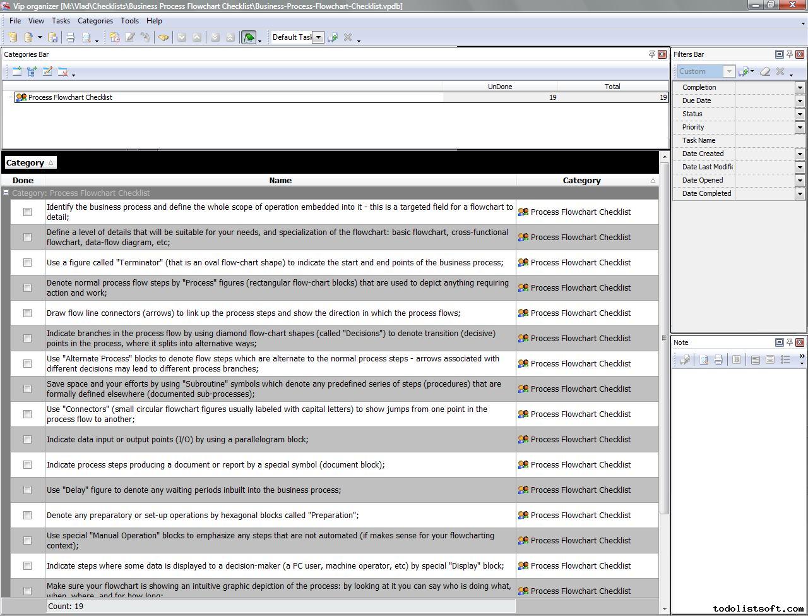Viewport: 808px width, 616px height.
Task: Open the Categories menu
Action: point(95,21)
